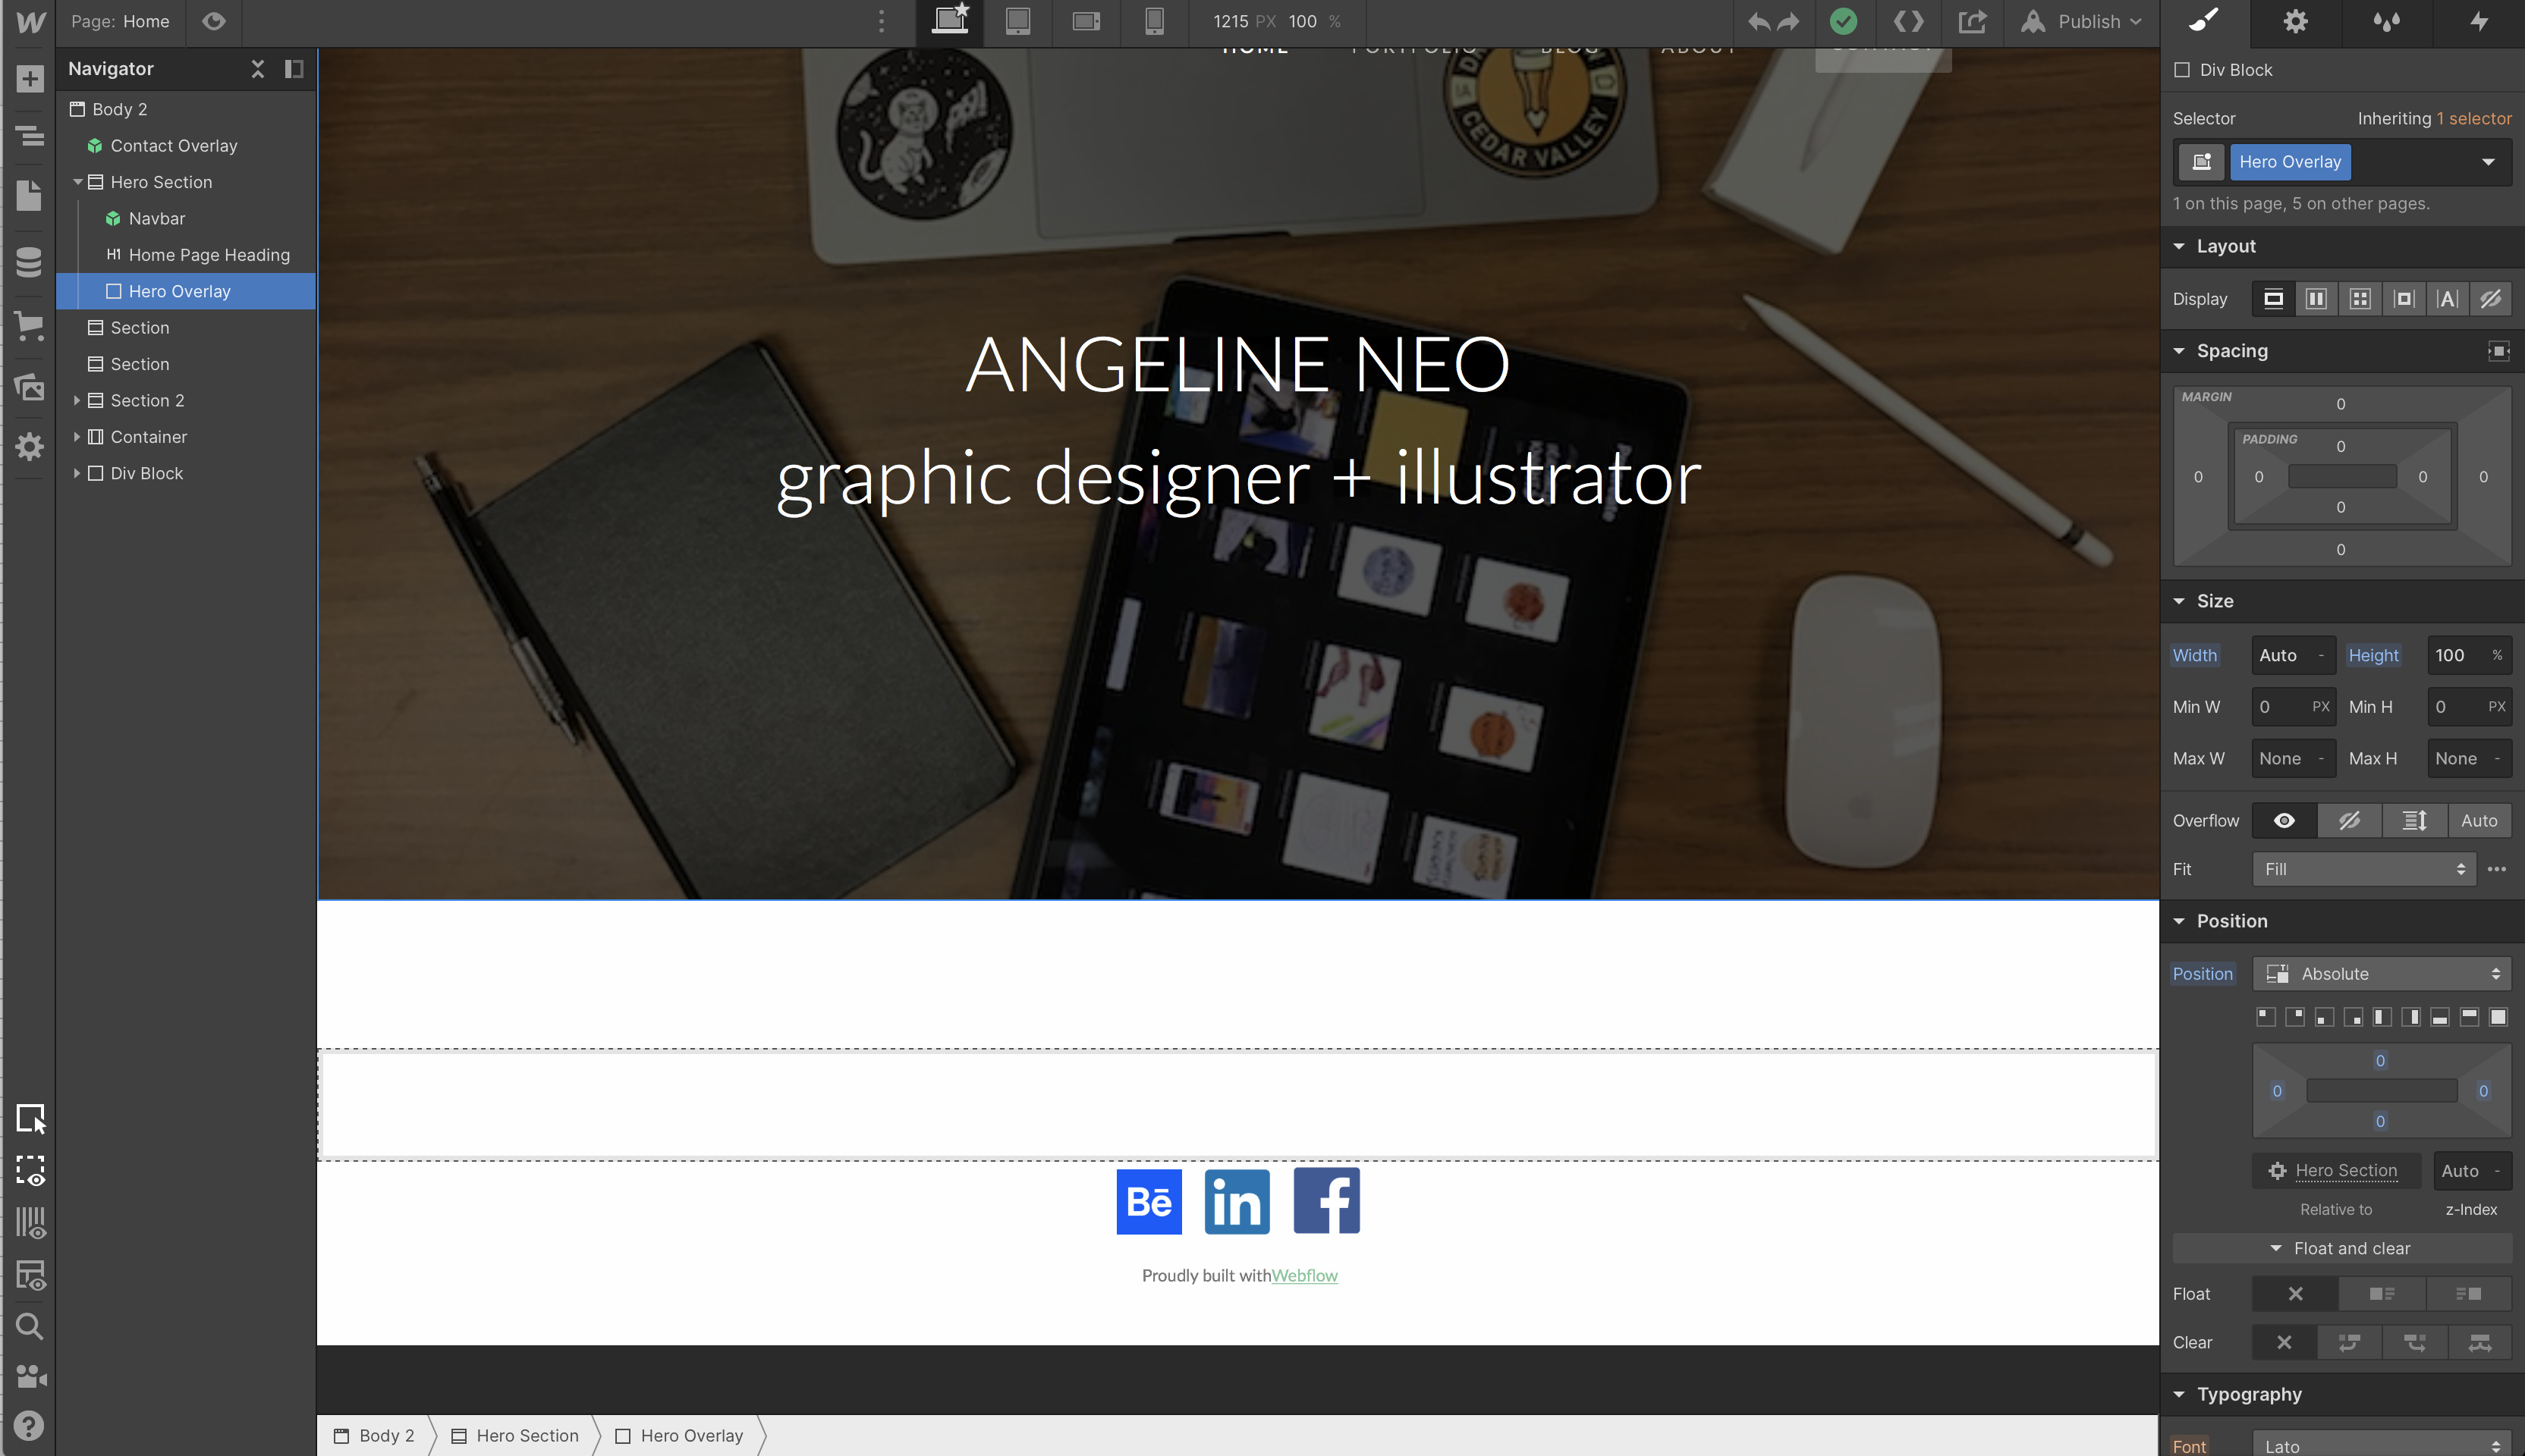2525x1456 pixels.
Task: Click the Webflow link in footer
Action: pos(1303,1275)
